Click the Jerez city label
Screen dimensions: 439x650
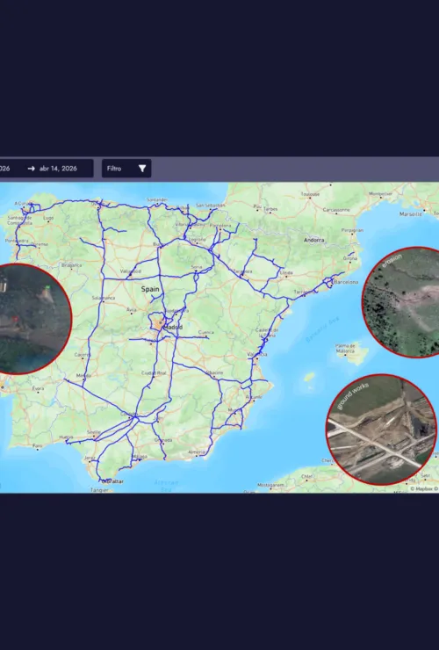click(90, 458)
